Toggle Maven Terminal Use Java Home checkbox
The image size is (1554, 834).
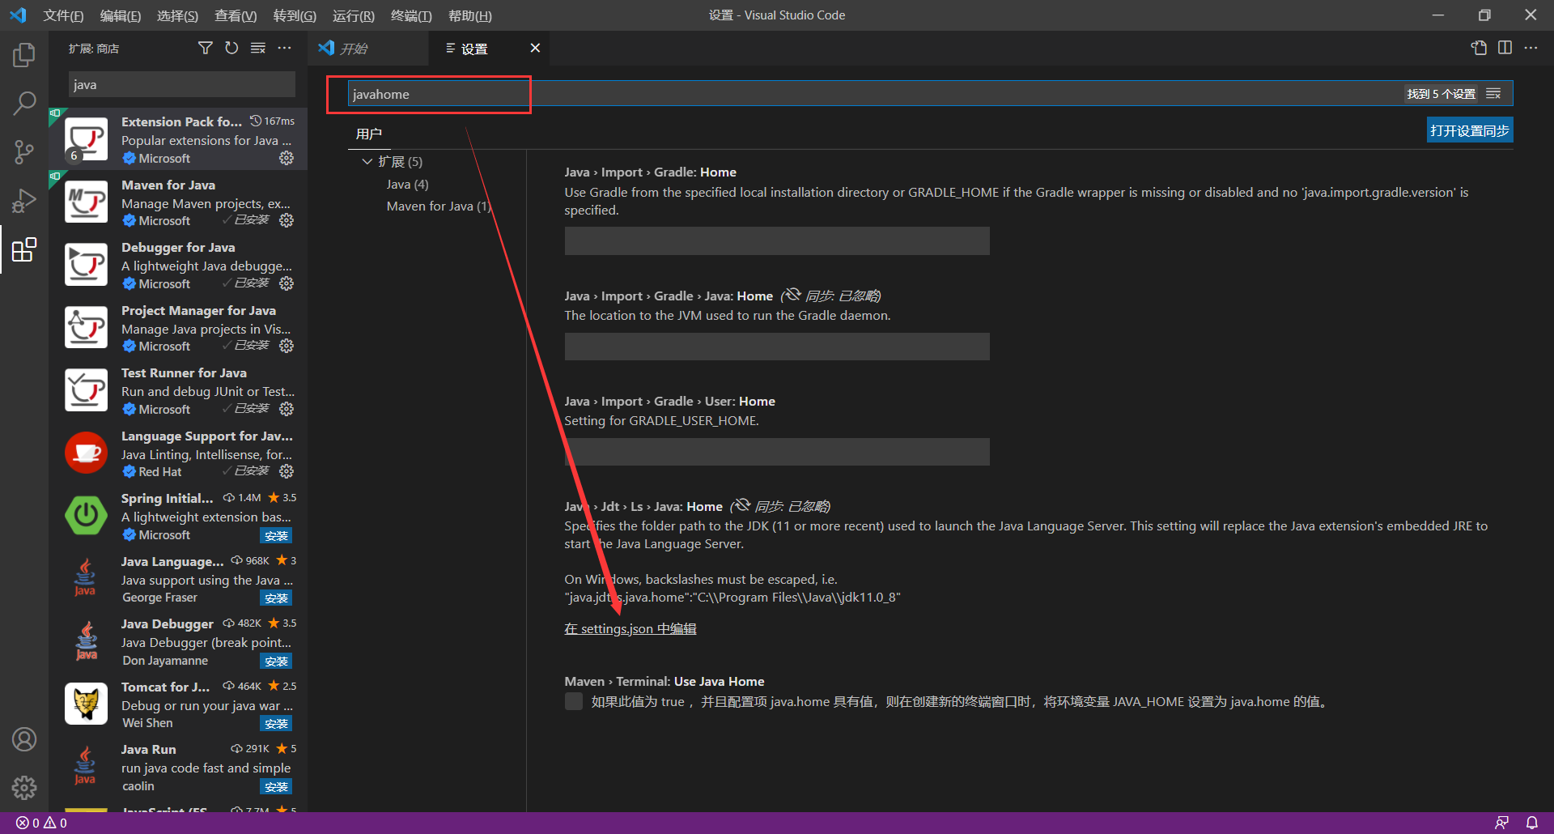tap(574, 701)
